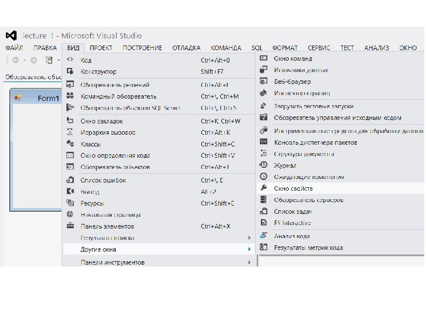Click the Окно свойств wrench icon
Screen dimensions: 426x319
pyautogui.click(x=263, y=188)
